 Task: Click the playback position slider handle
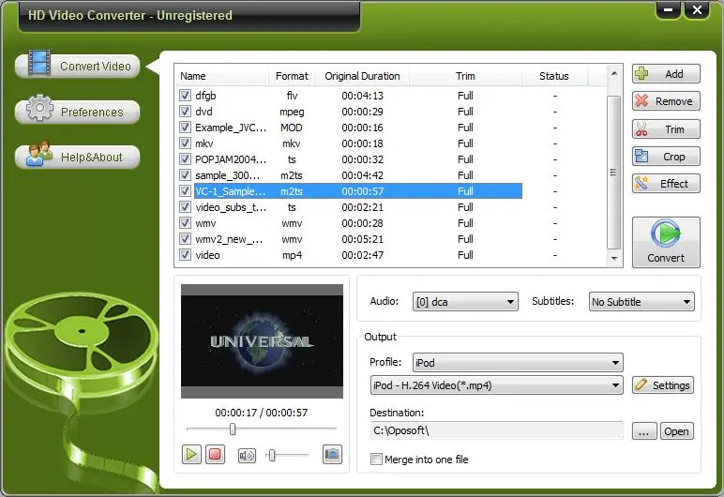233,429
